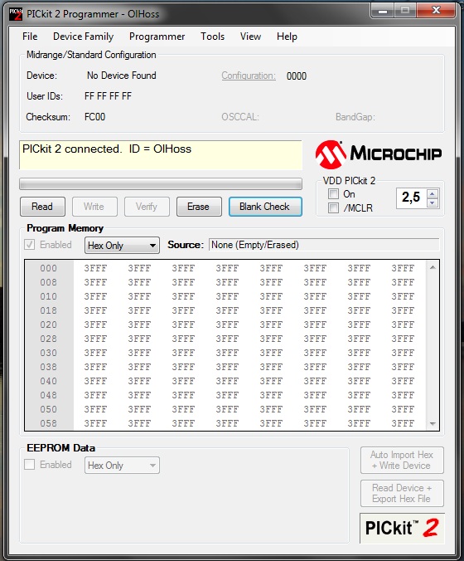The width and height of the screenshot is (464, 561).
Task: Click the Verify button
Action: [x=147, y=207]
